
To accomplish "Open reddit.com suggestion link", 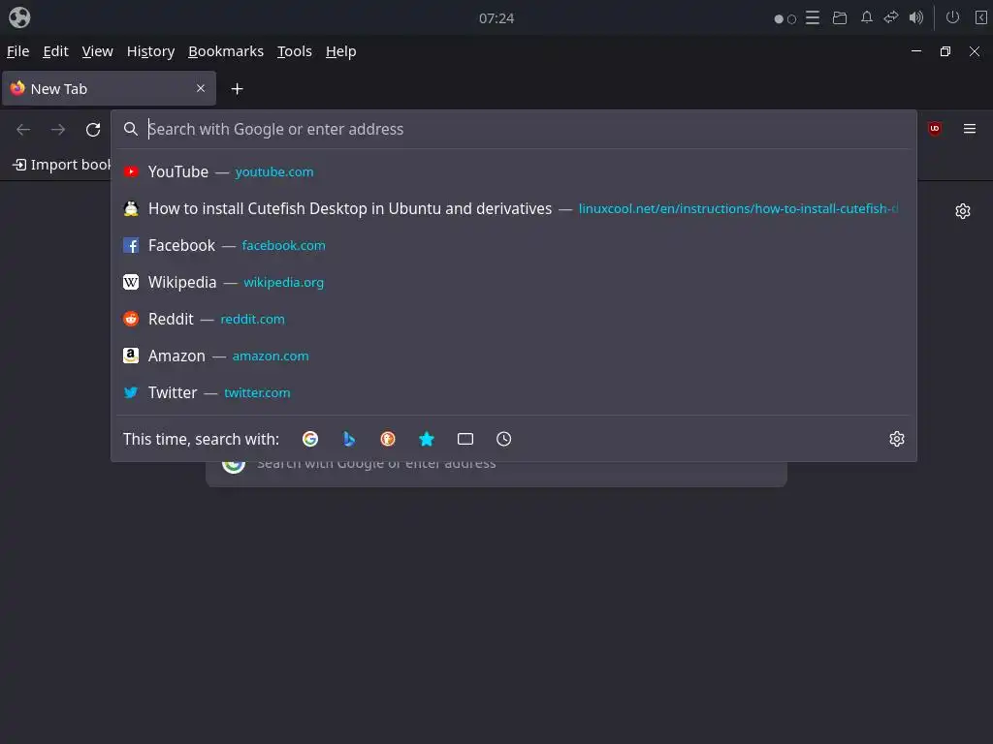I will click(253, 319).
